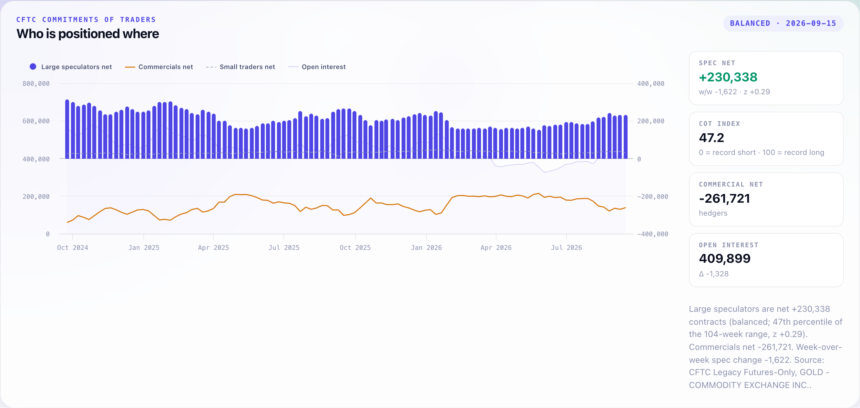Click the Jul 2025 axis label
The image size is (860, 408).
[284, 247]
